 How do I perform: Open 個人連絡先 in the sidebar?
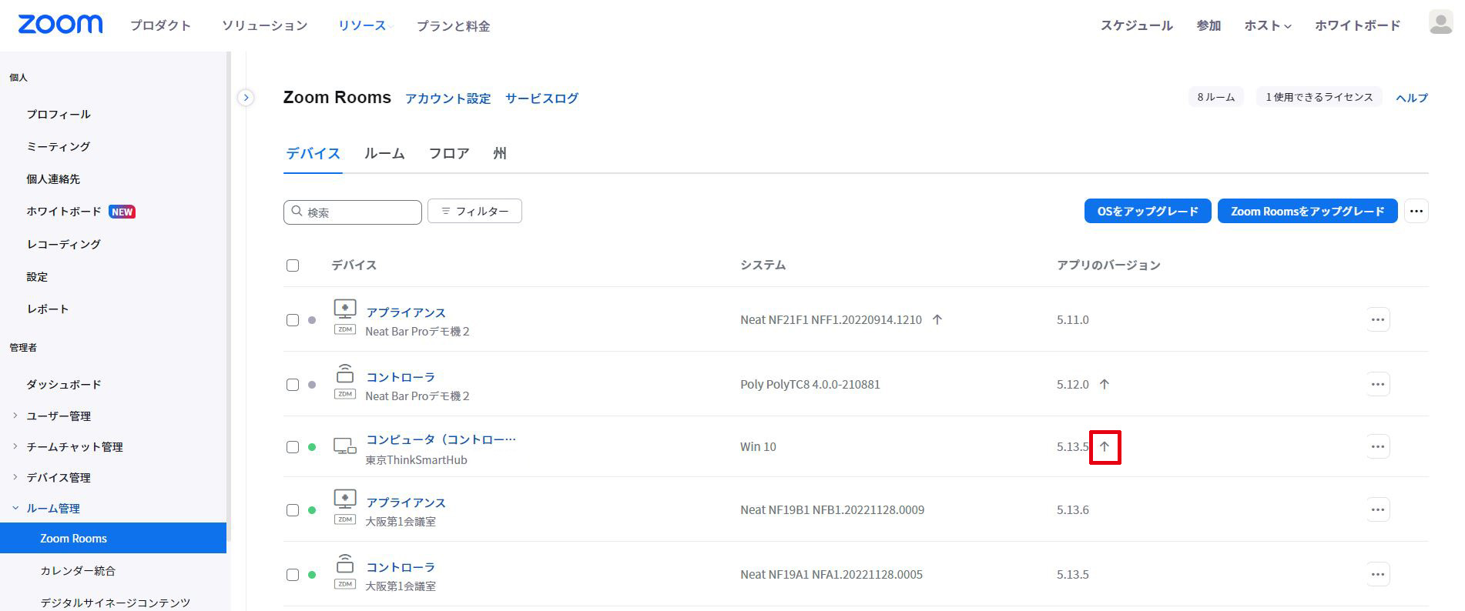(53, 179)
